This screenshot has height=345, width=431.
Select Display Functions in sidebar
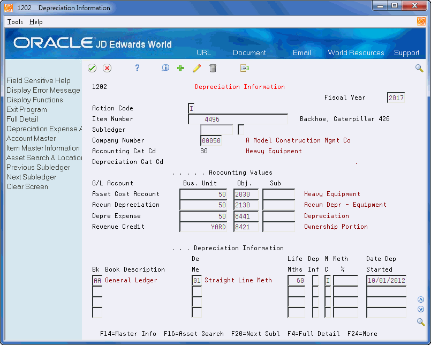pyautogui.click(x=35, y=100)
